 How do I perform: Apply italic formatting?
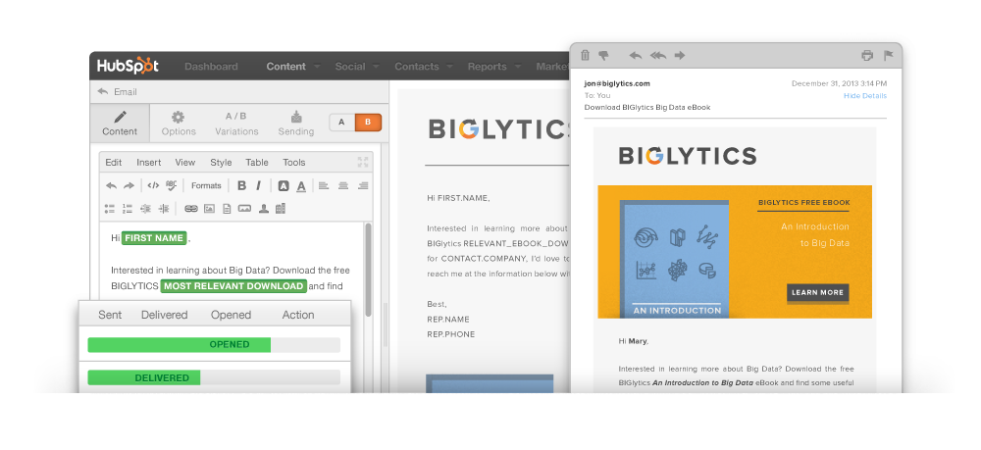tap(259, 185)
